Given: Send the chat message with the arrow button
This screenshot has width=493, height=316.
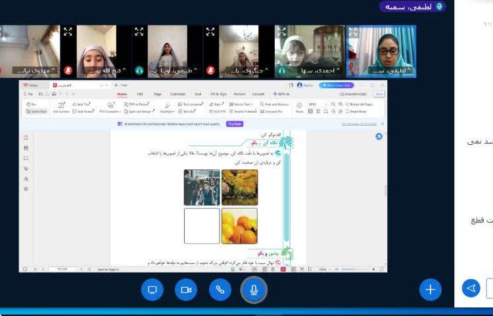Looking at the screenshot, I should tap(471, 288).
